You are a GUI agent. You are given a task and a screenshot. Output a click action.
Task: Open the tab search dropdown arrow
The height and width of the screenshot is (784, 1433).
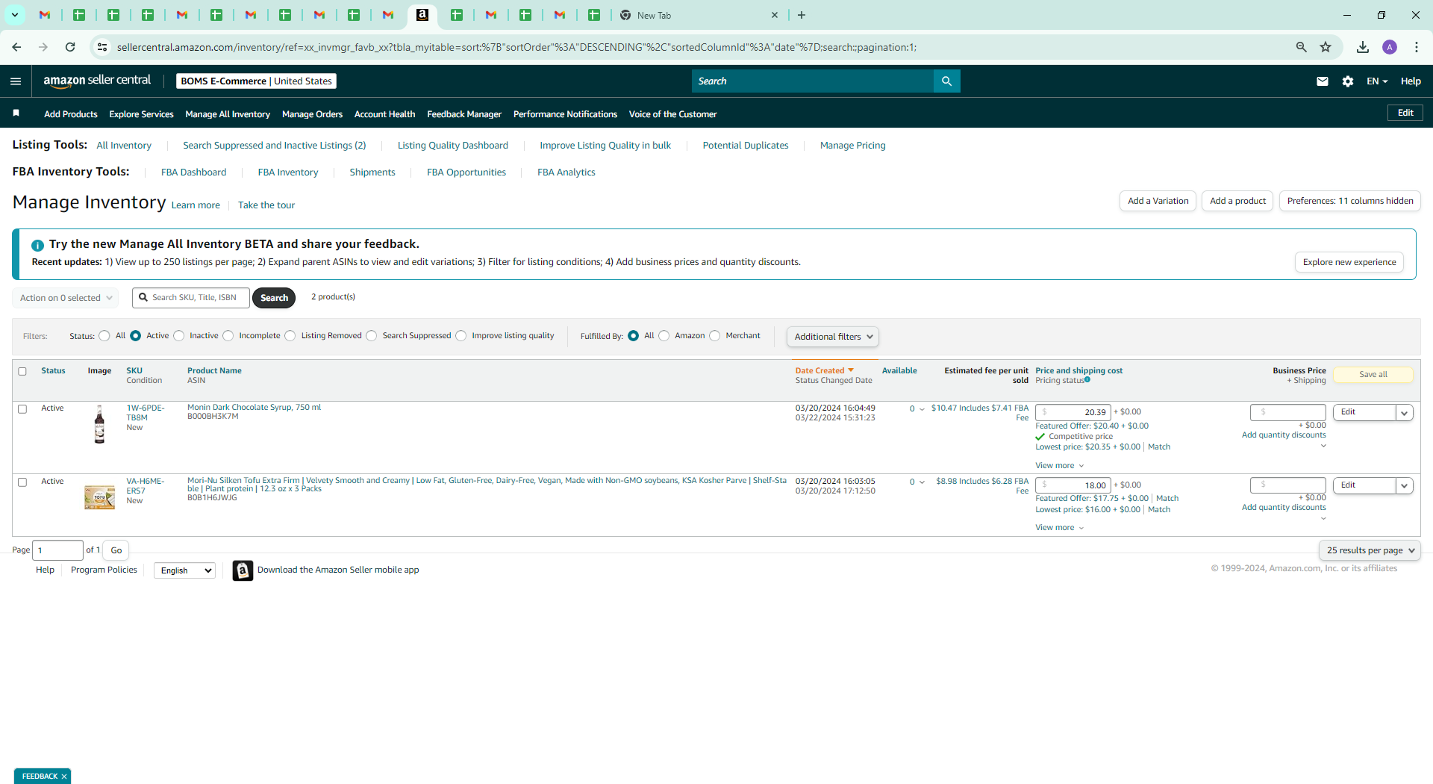(15, 15)
